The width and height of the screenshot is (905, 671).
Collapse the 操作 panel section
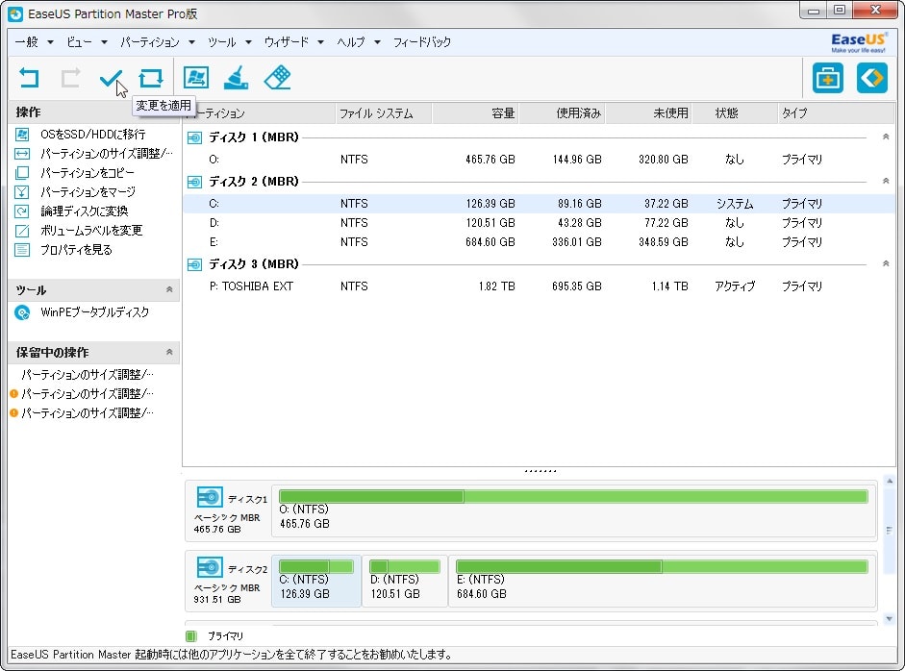tap(169, 113)
